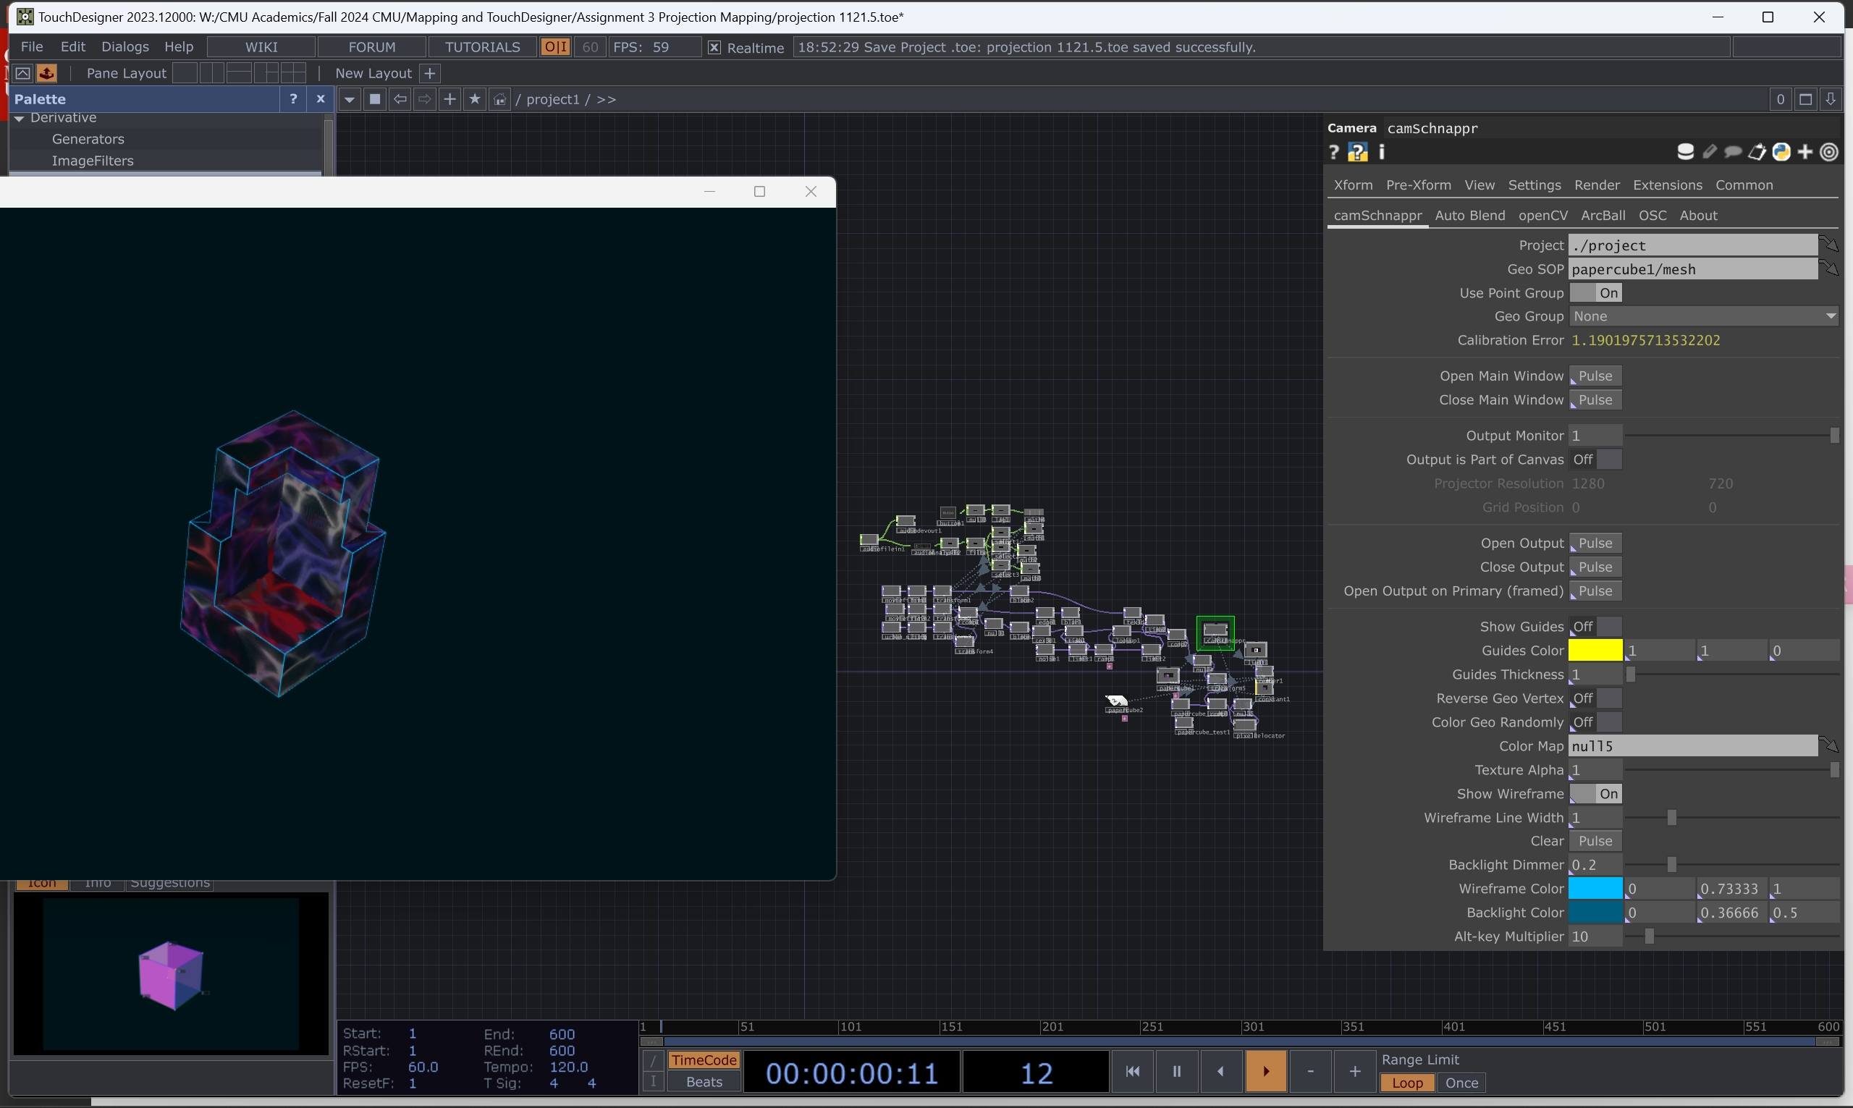Switch to the Auto Blend tab
Viewport: 1853px width, 1108px height.
tap(1469, 215)
